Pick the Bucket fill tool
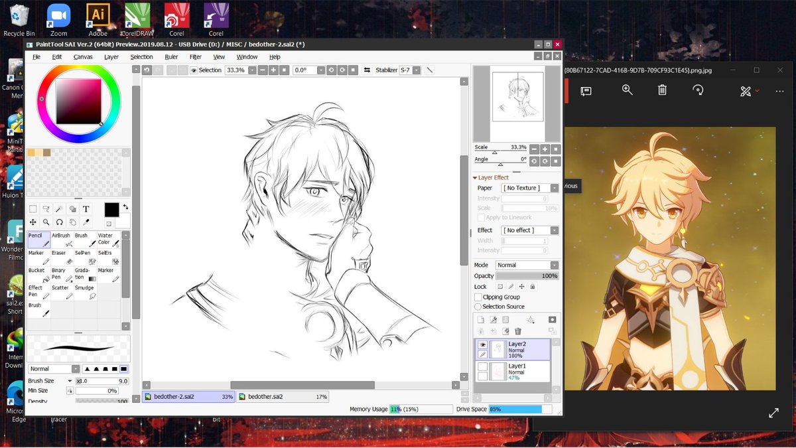Image resolution: width=796 pixels, height=448 pixels. click(x=38, y=274)
